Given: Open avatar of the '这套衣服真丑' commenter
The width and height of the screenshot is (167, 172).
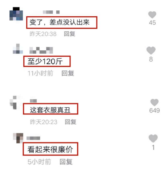Looking at the screenshot, I should click(x=15, y=102).
